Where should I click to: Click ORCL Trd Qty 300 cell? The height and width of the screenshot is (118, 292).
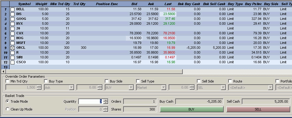pos(83,48)
